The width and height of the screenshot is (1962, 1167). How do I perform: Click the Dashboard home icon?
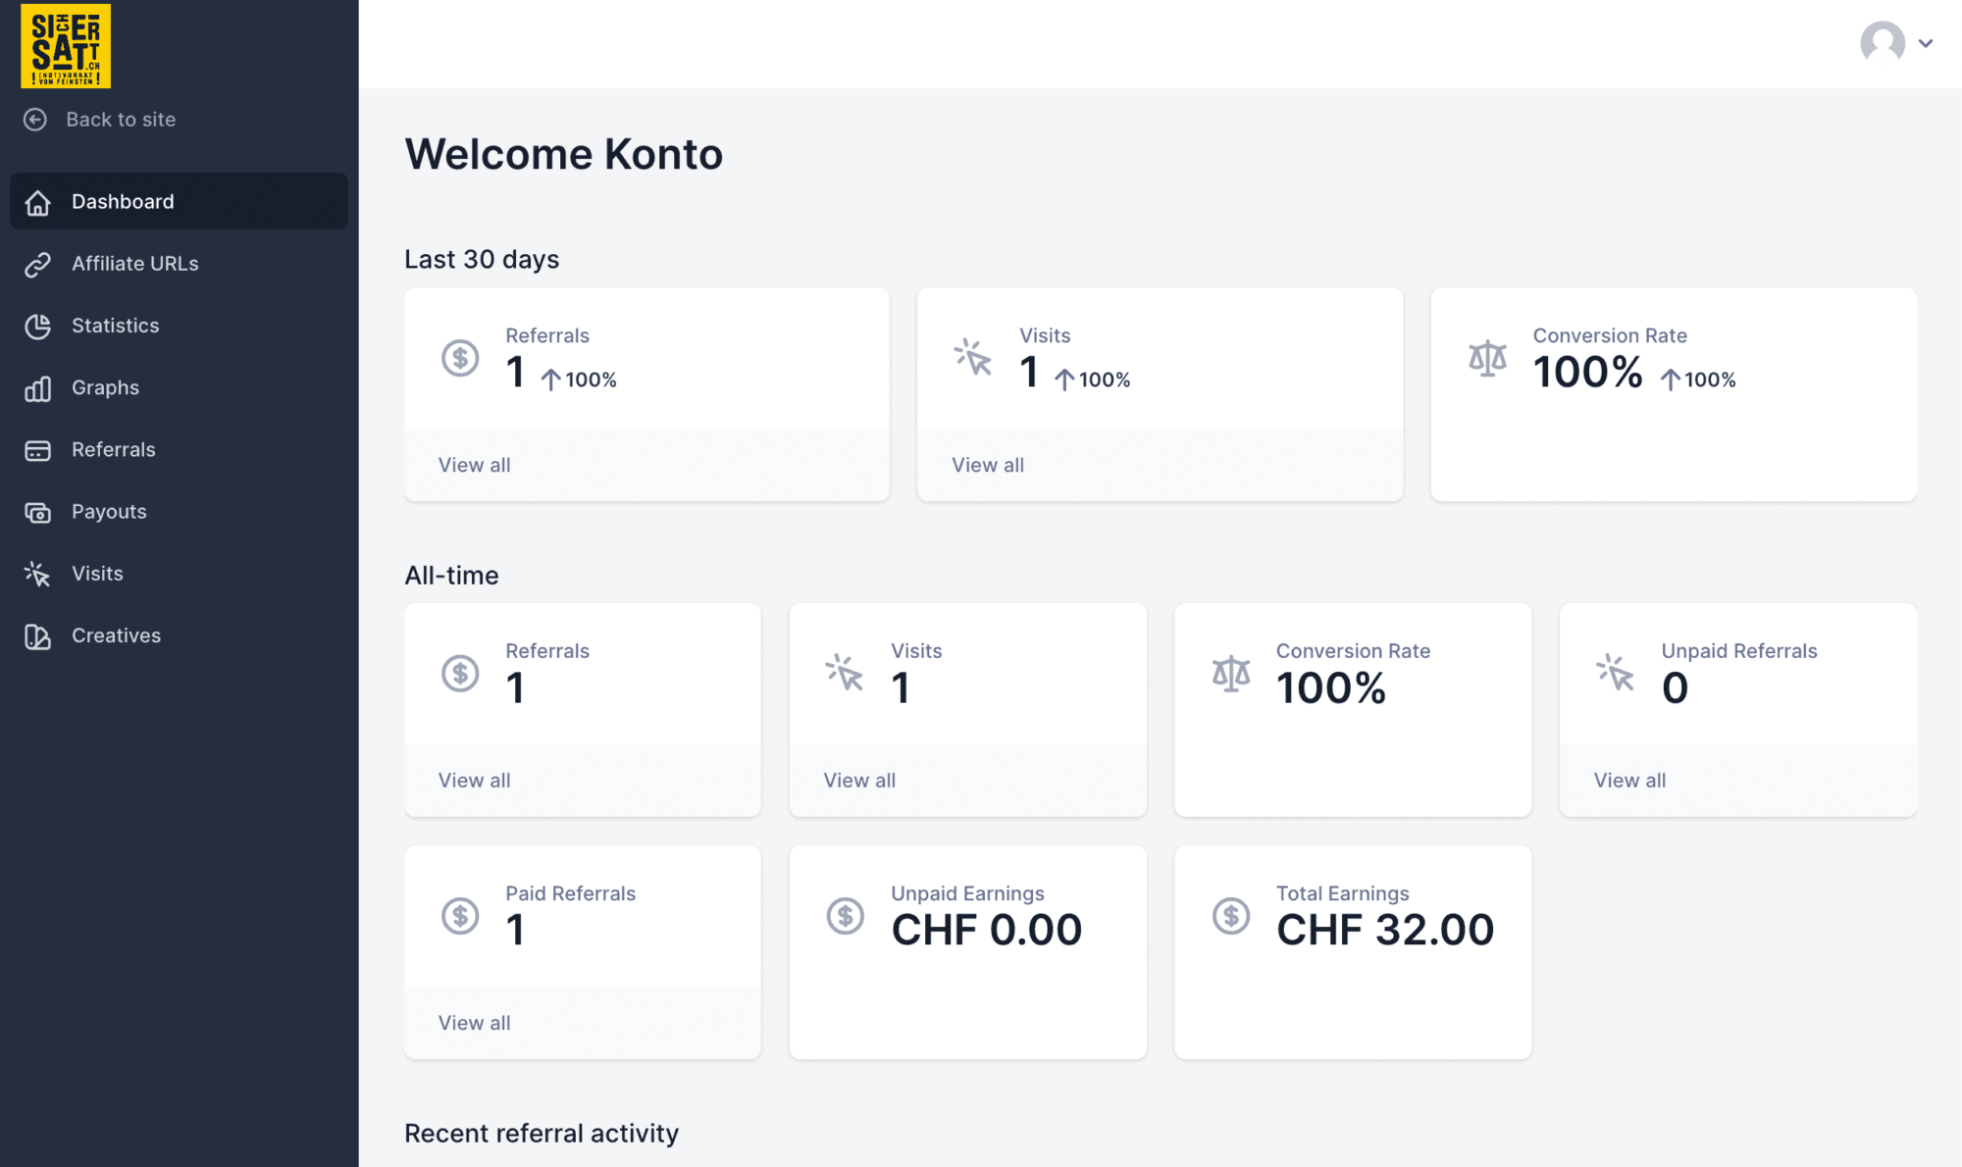click(38, 202)
